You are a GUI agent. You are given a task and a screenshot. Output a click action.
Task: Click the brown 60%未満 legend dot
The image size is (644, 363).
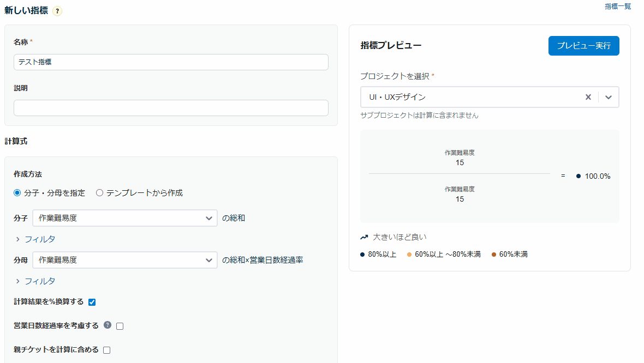(494, 255)
